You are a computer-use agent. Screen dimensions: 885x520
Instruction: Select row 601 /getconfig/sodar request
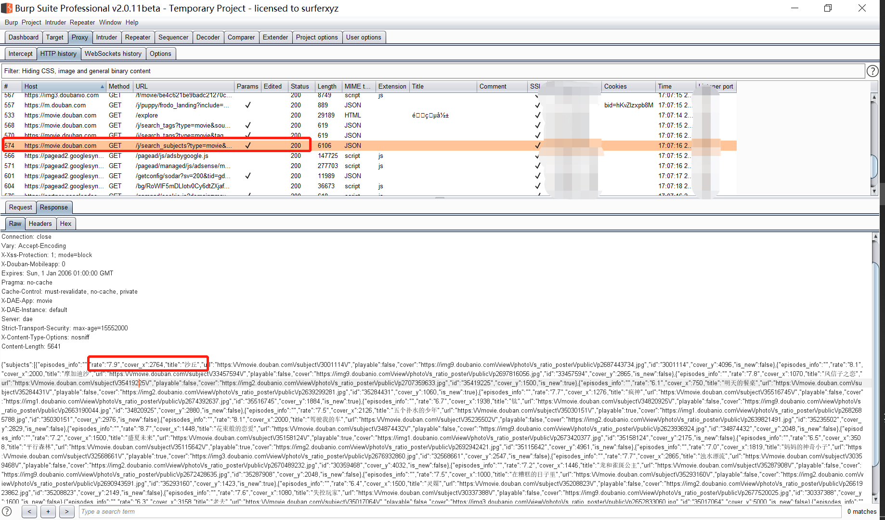(x=369, y=176)
